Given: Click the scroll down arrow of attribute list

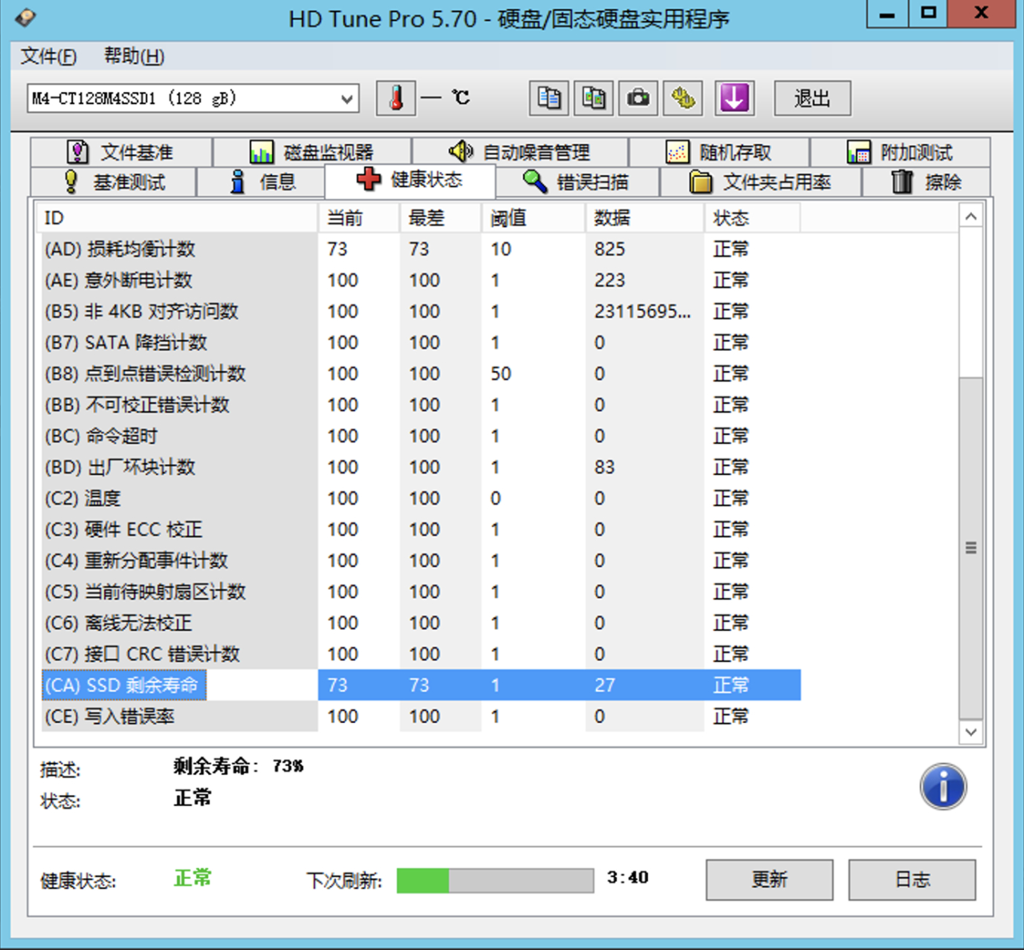Looking at the screenshot, I should [970, 732].
